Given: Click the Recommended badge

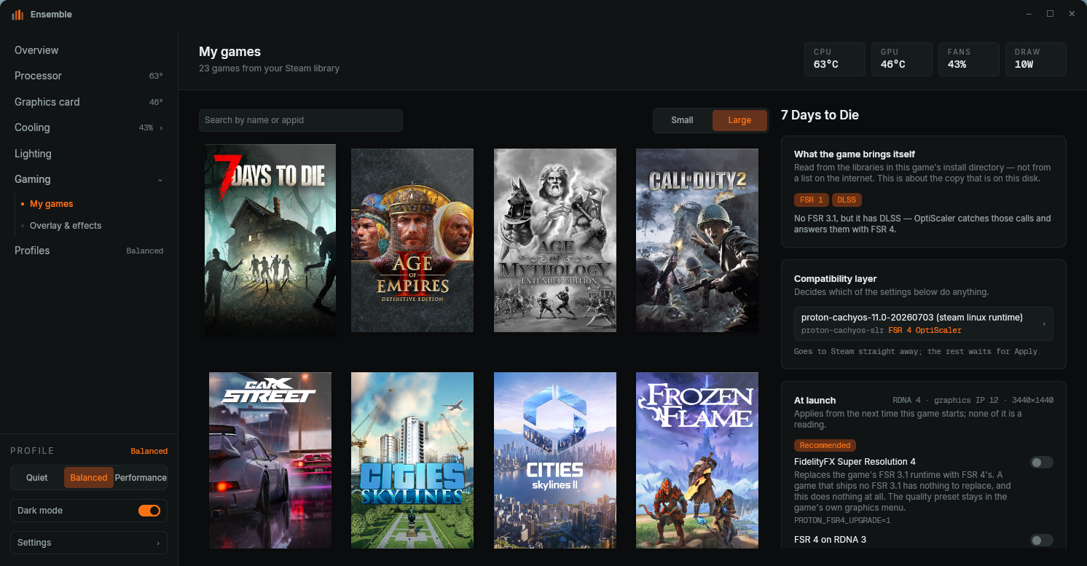Looking at the screenshot, I should 825,445.
